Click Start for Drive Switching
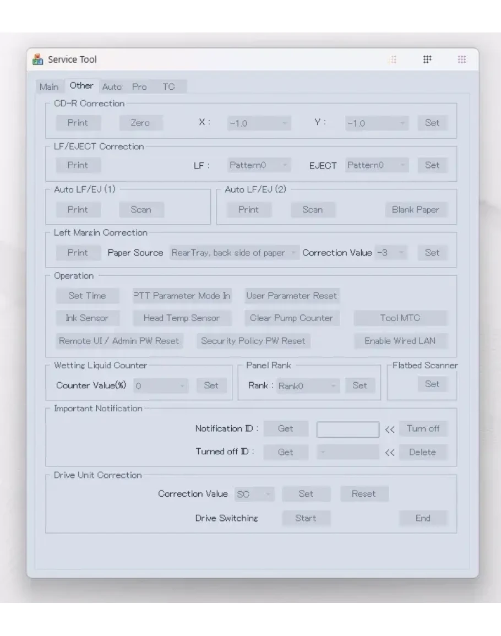 [x=306, y=518]
